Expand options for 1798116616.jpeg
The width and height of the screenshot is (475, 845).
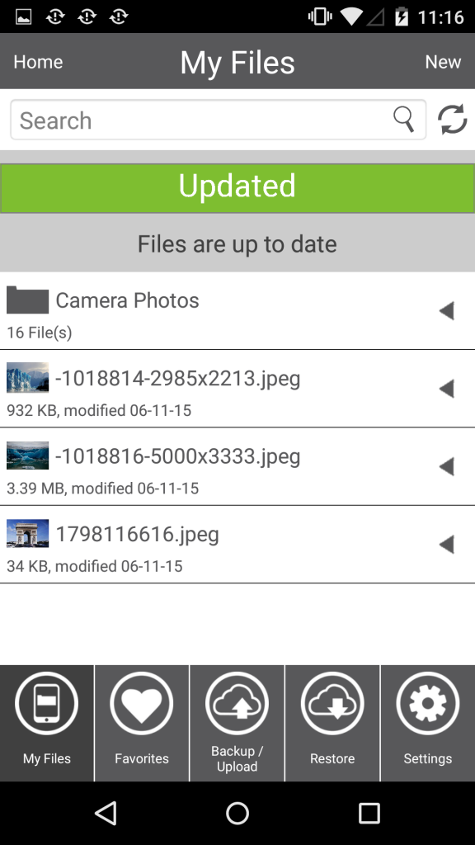pos(447,545)
